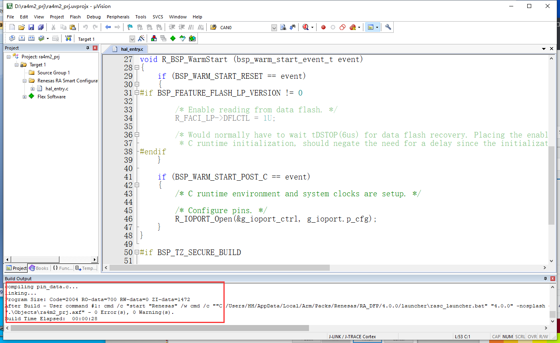Click the Unindent selected text icon
Screen dimensions: 560x343
(x=182, y=27)
